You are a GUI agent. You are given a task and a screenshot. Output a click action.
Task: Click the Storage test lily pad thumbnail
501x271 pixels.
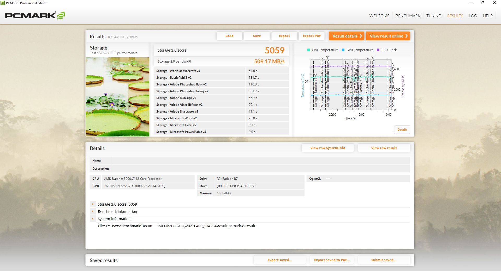(x=117, y=97)
